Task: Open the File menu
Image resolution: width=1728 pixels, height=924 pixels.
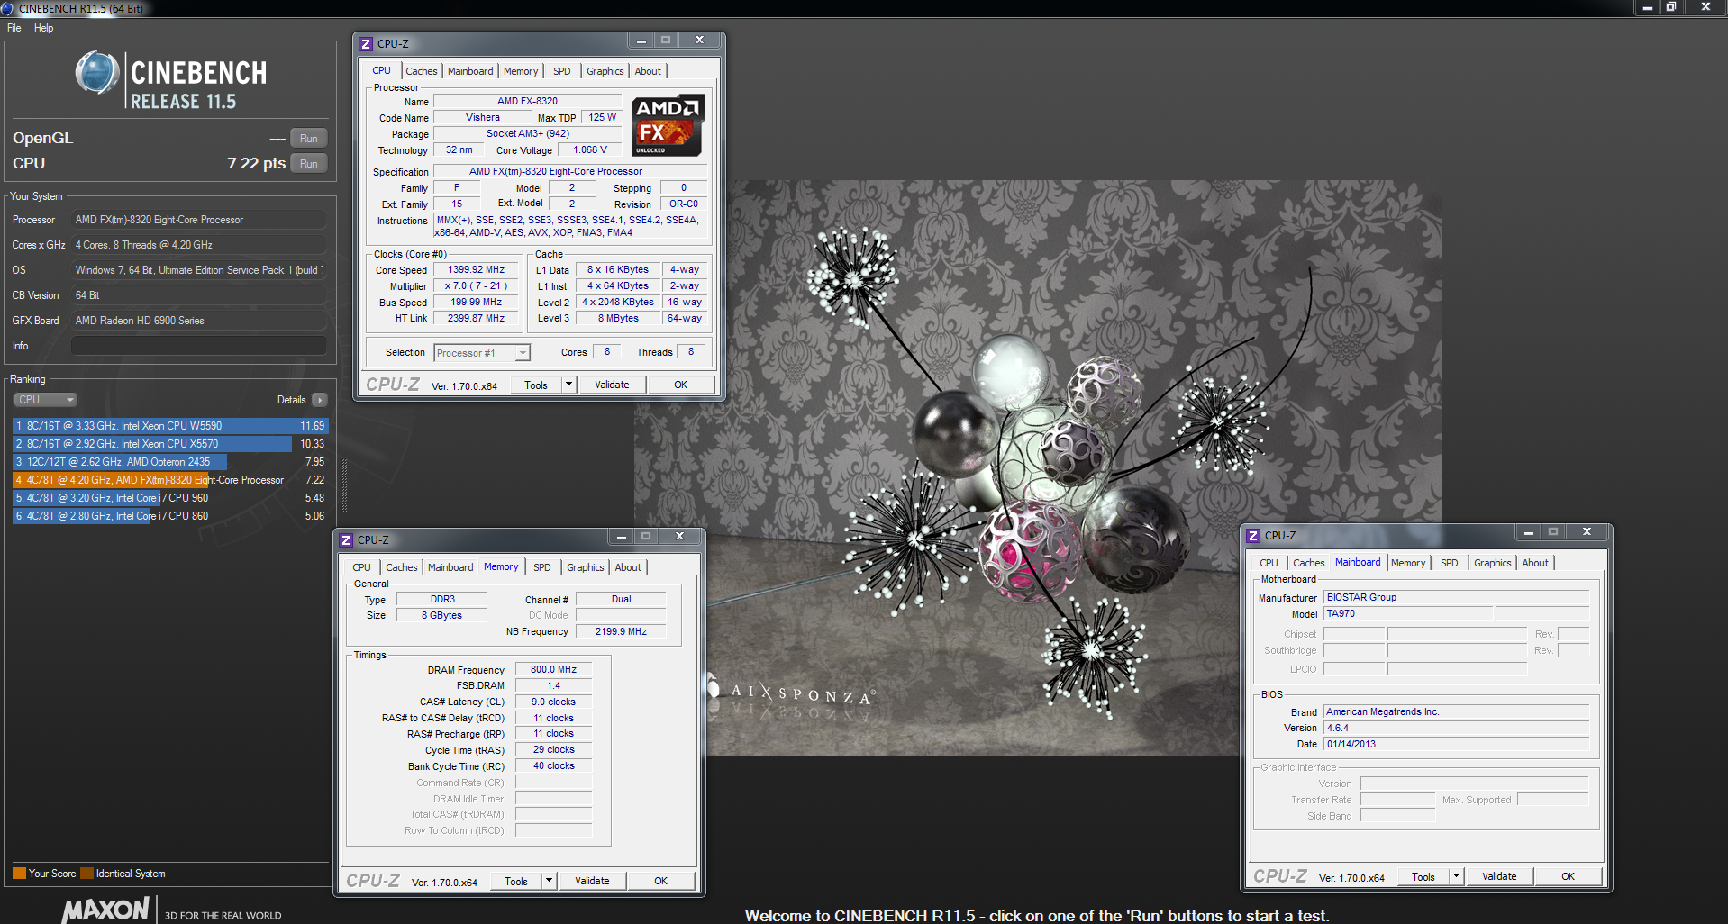Action: (x=14, y=28)
